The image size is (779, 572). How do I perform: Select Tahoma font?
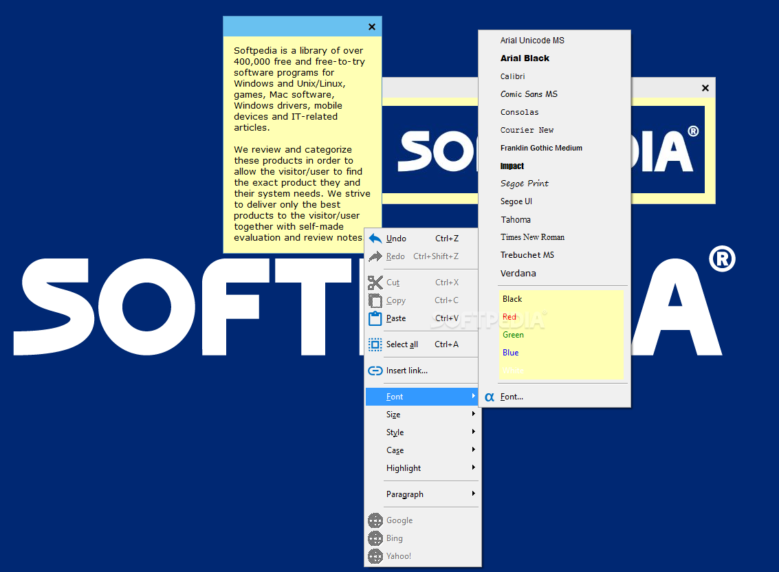(554, 219)
